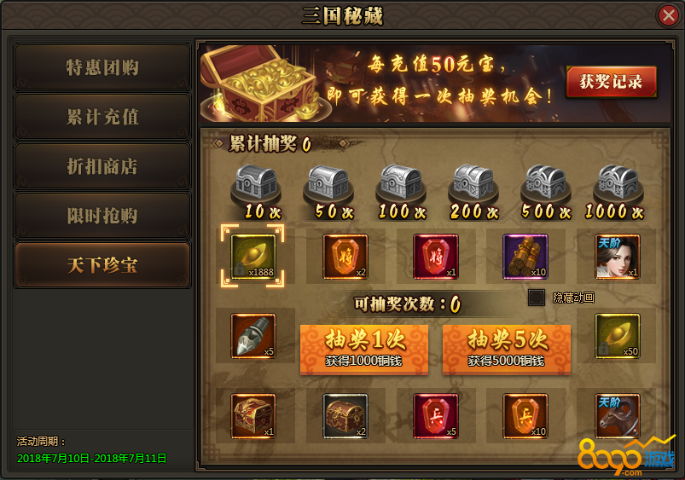Click the 1000次 silver treasure chest
The image size is (685, 480).
618,182
